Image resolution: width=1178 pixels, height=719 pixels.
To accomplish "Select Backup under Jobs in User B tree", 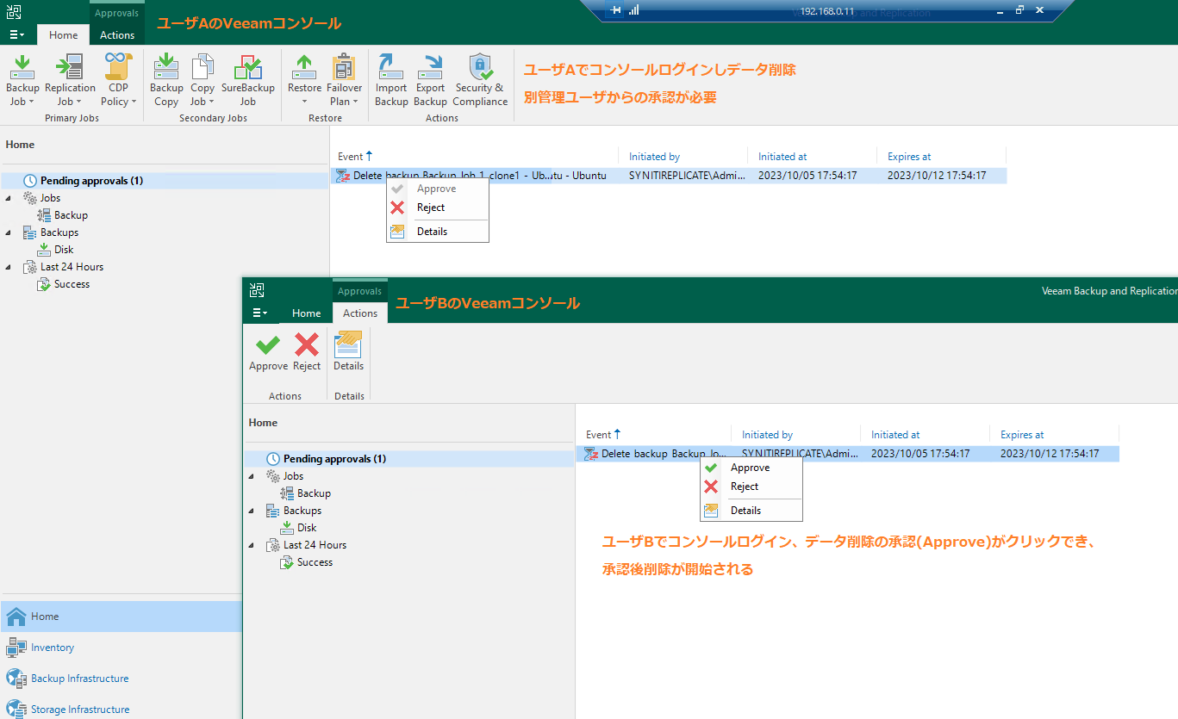I will pos(315,493).
